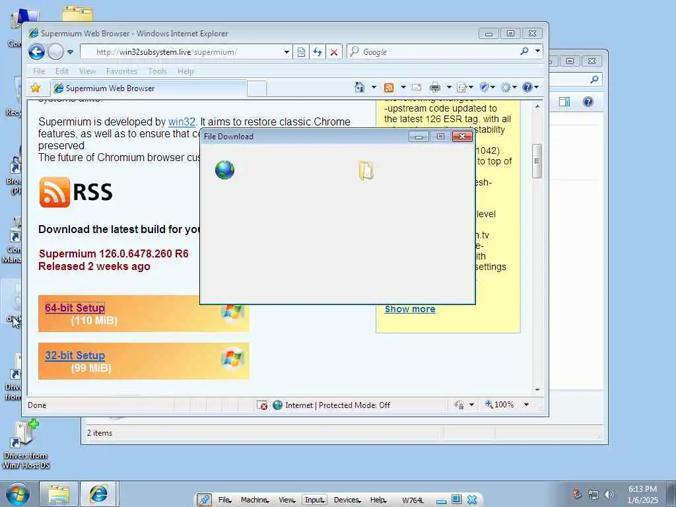Click the search magnifier button
Image resolution: width=676 pixels, height=507 pixels.
tap(524, 51)
